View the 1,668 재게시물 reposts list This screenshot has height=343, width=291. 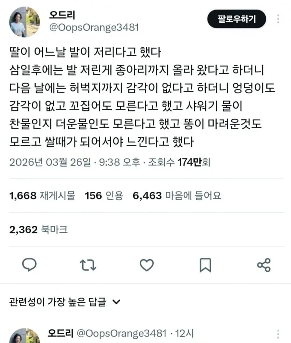42,196
